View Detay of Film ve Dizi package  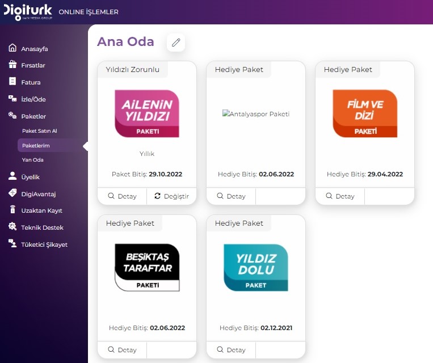pyautogui.click(x=340, y=196)
